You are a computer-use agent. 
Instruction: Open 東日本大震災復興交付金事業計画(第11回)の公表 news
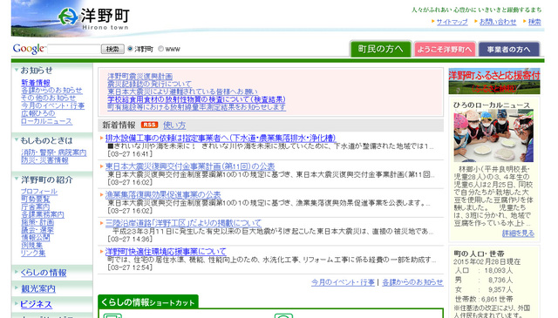point(190,166)
